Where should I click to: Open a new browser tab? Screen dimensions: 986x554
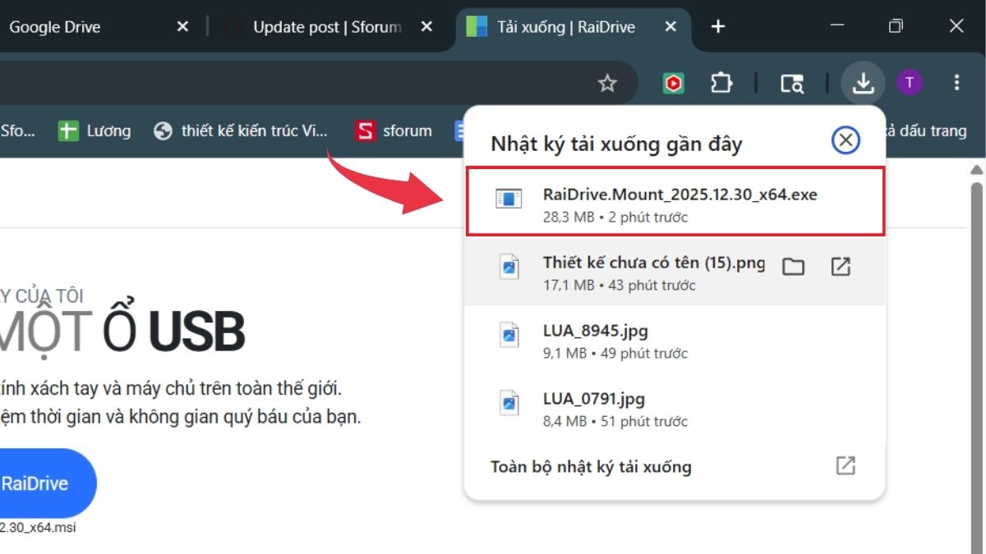click(718, 27)
